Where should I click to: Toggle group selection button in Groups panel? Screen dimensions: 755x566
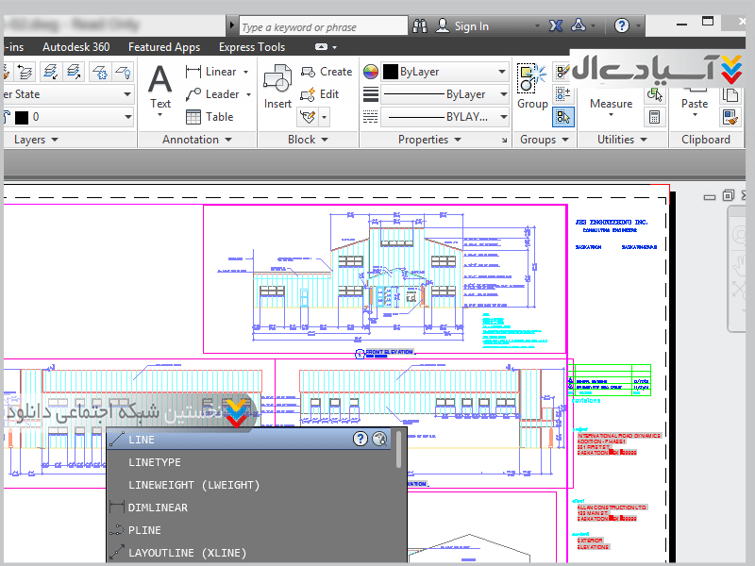(562, 117)
